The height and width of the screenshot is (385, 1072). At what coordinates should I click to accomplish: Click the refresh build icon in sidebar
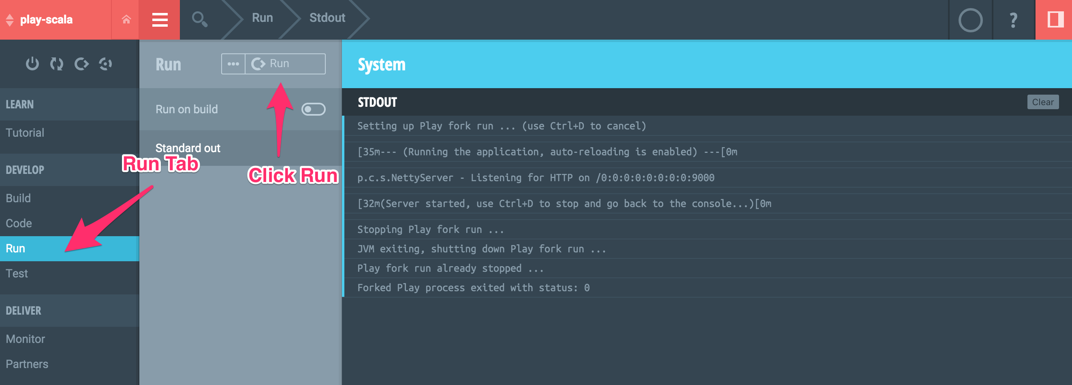(x=57, y=64)
